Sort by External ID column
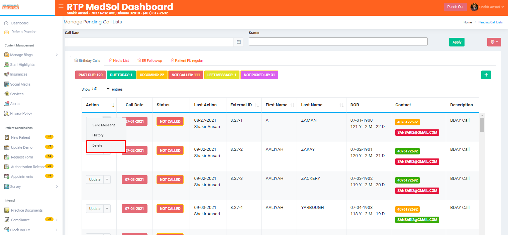The image size is (508, 235). tap(243, 105)
